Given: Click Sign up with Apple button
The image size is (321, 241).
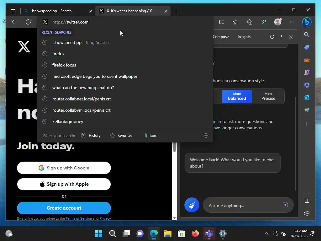Looking at the screenshot, I should 64,184.
